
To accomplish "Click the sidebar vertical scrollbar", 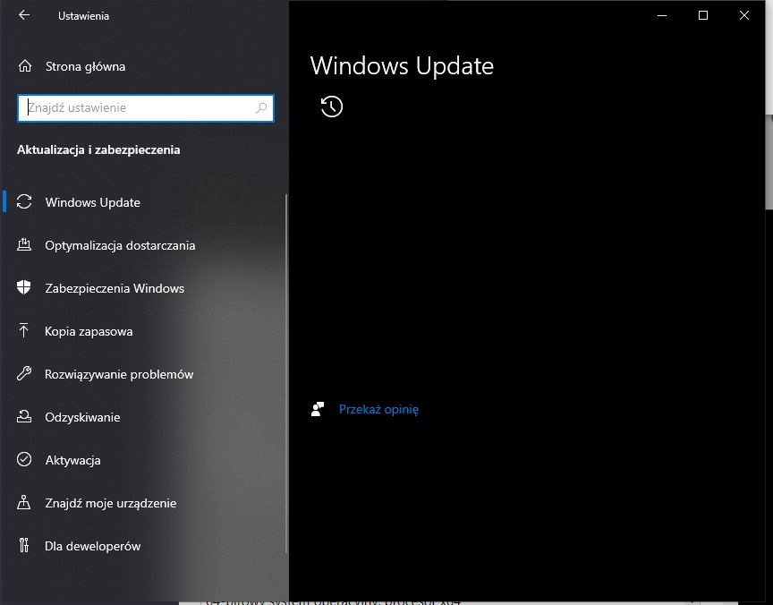I will tap(286, 374).
